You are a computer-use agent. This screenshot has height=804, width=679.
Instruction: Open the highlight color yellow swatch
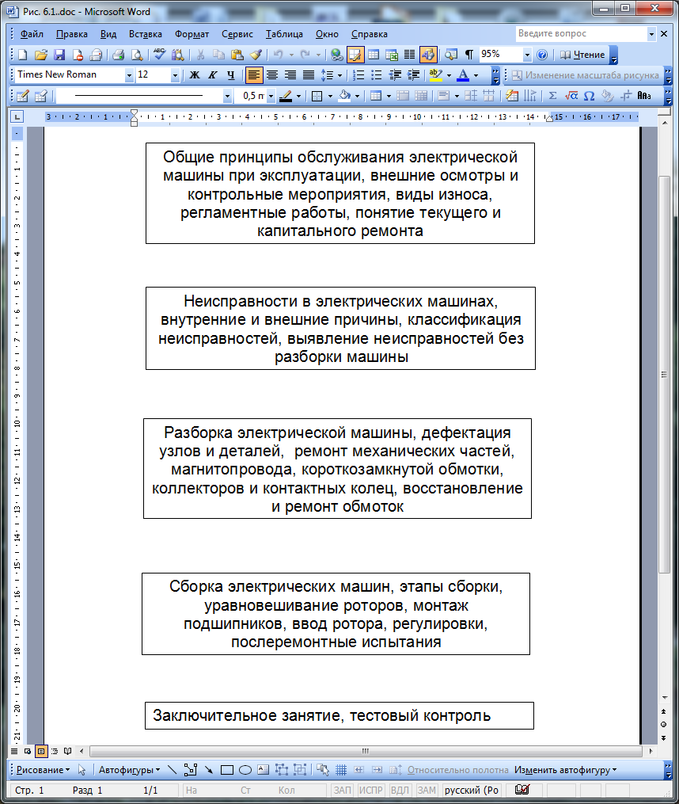(x=435, y=75)
